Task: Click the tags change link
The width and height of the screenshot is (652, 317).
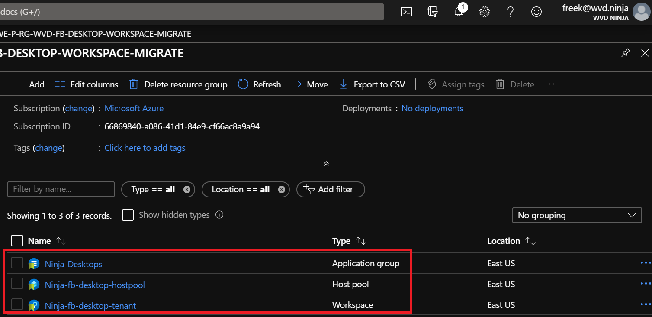Action: 48,148
